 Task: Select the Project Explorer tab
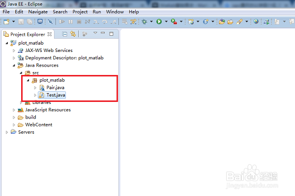coord(28,34)
